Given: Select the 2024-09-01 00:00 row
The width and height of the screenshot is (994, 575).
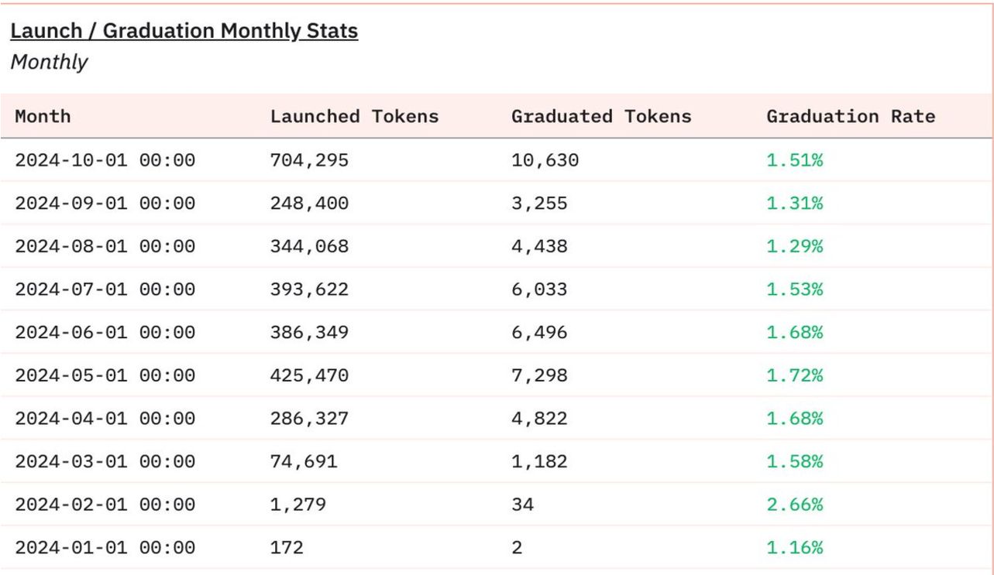Looking at the screenshot, I should [105, 204].
